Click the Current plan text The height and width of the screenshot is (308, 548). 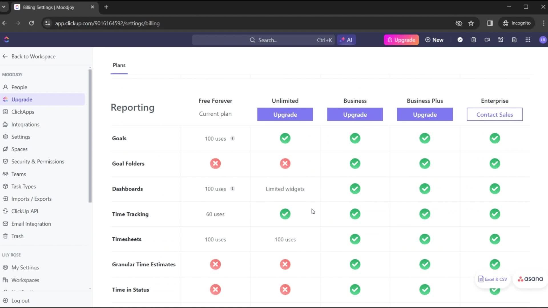tap(215, 114)
